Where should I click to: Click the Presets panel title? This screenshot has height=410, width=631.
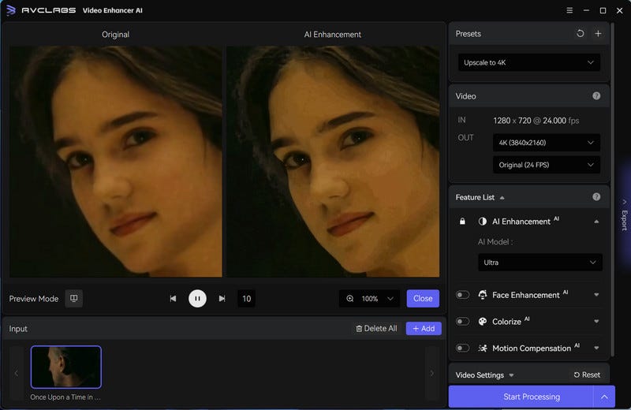[x=468, y=34]
